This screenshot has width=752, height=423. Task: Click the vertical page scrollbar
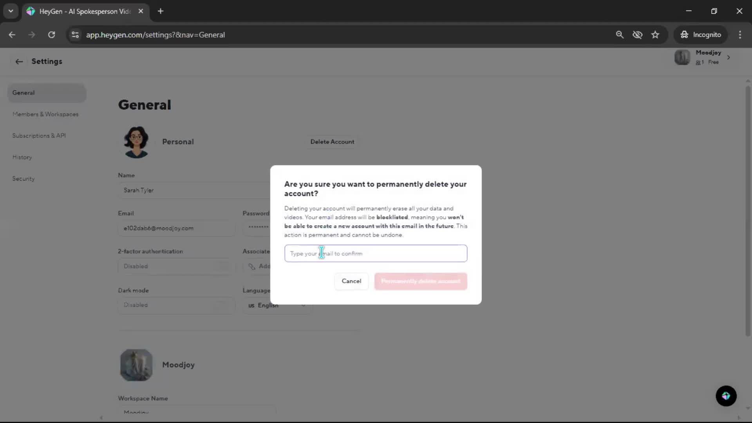(x=747, y=211)
